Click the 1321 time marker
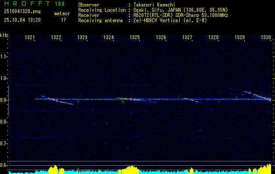Viewport: 275px width, 174px height. pos(30,38)
